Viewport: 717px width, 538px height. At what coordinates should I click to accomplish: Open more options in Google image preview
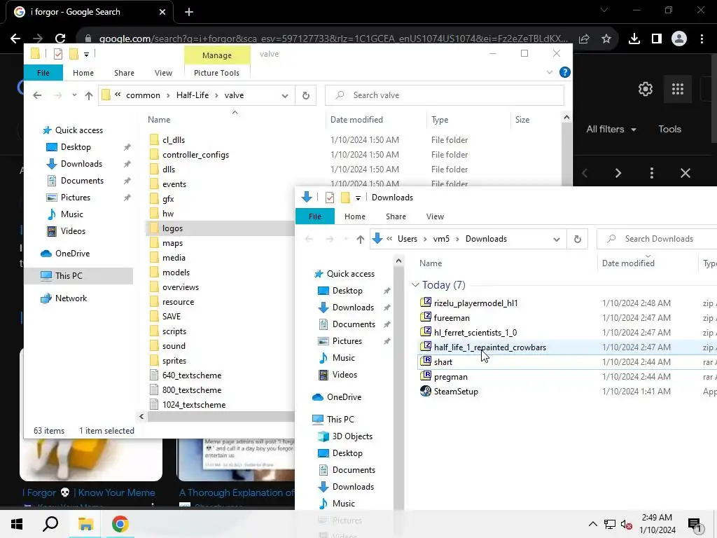click(652, 173)
